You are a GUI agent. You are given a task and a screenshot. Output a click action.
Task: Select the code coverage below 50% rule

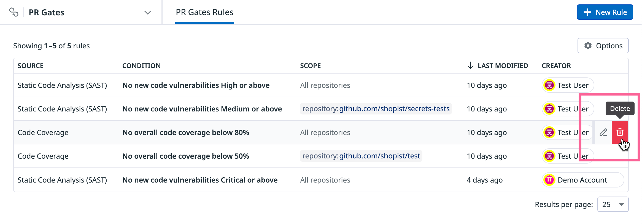[x=185, y=156]
